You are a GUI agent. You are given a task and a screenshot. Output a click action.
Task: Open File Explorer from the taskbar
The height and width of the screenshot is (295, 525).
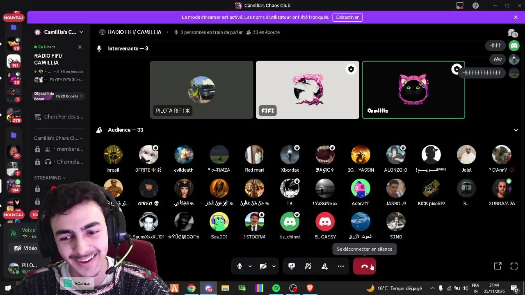pos(225,288)
